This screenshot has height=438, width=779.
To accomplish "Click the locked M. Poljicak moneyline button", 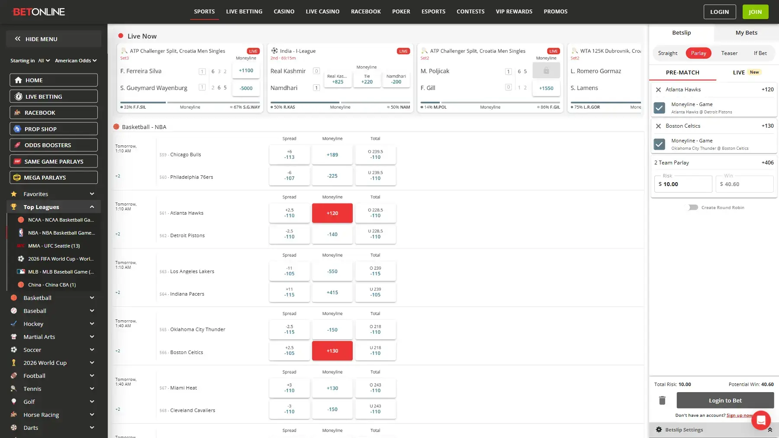I will coord(546,71).
